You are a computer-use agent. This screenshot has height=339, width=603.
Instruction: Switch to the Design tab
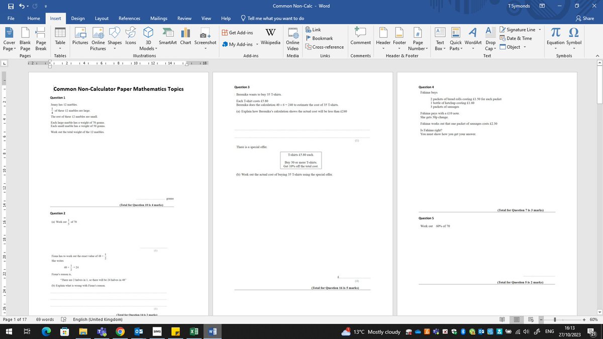pos(78,19)
